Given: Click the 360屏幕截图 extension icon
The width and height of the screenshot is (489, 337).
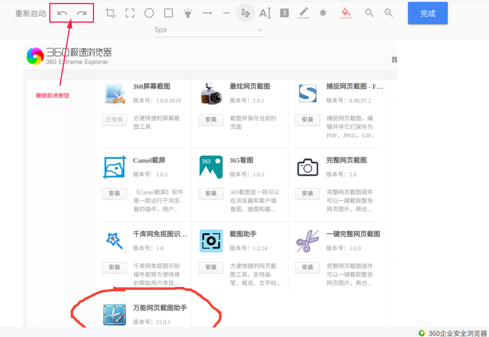Looking at the screenshot, I should (115, 93).
